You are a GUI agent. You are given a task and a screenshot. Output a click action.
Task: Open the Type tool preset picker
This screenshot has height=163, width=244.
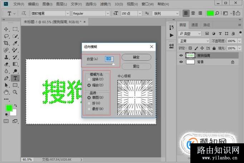click(x=11, y=14)
